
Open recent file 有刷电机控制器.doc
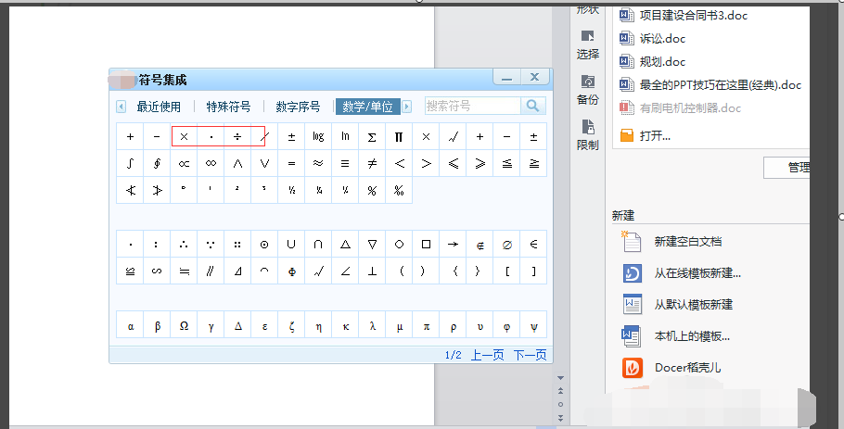(680, 107)
